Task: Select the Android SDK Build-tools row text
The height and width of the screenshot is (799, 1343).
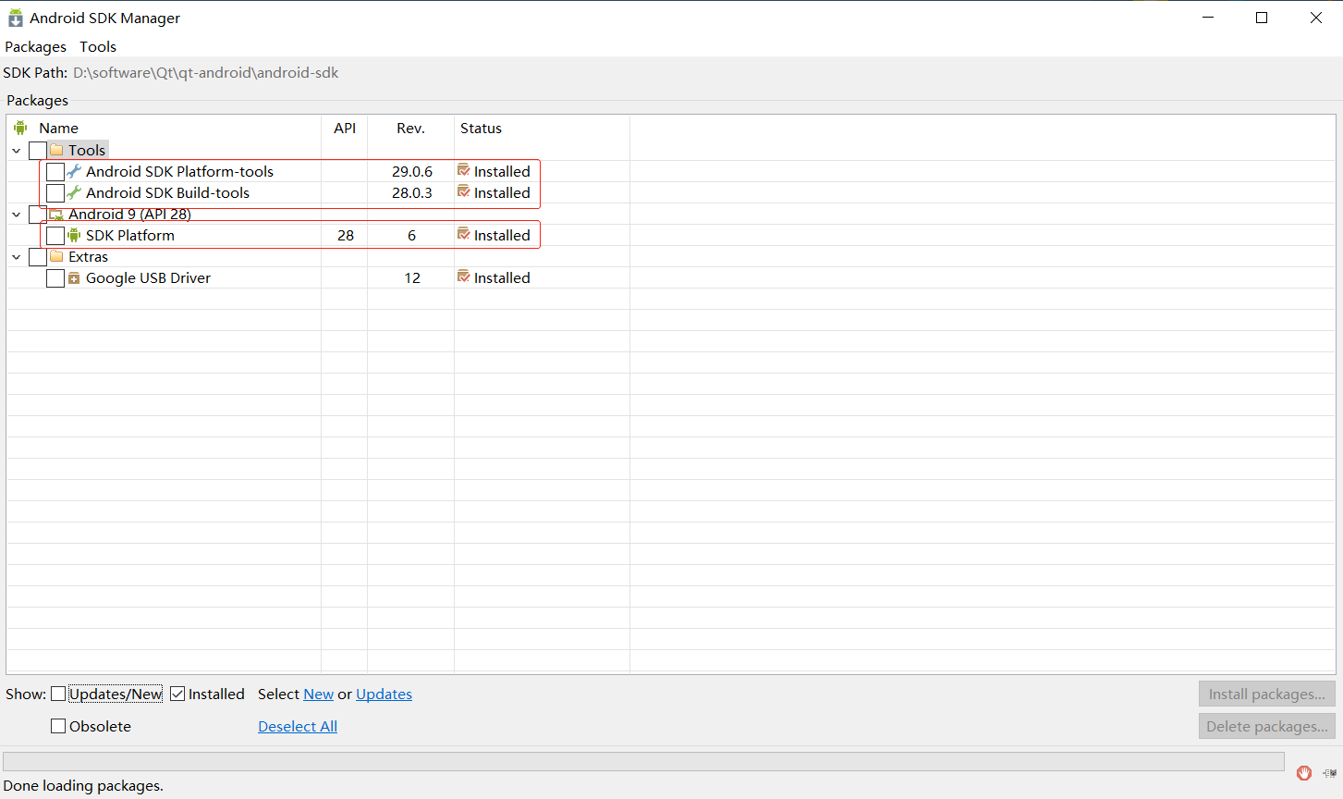Action: tap(167, 192)
